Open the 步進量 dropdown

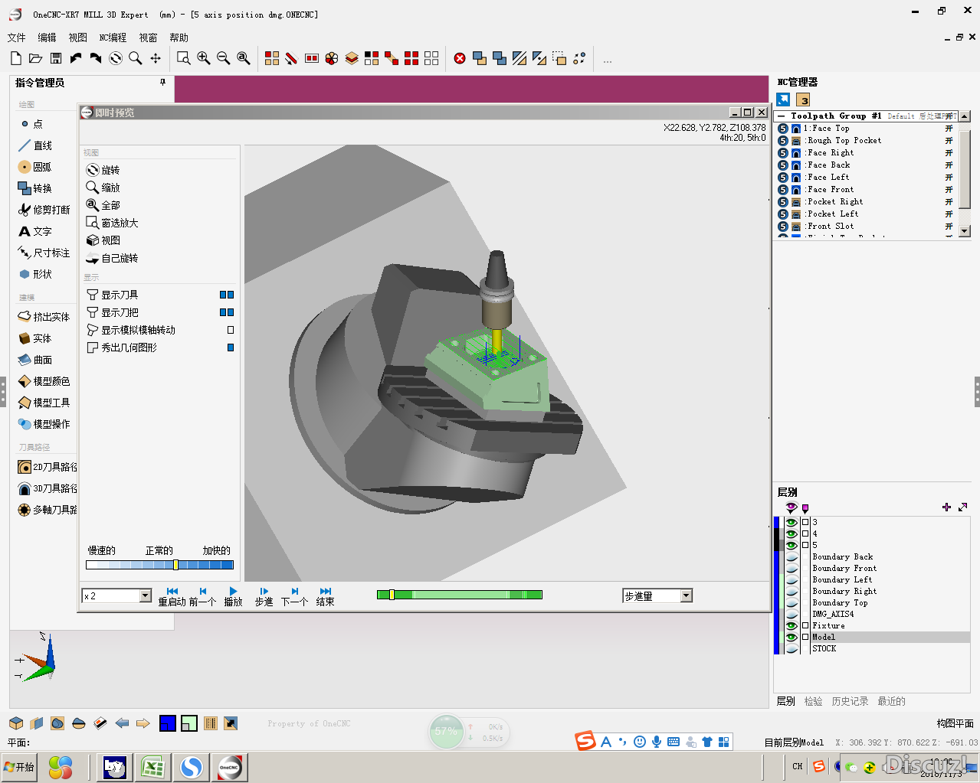pos(687,595)
